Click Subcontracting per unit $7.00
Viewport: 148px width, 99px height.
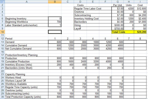tap(118, 15)
